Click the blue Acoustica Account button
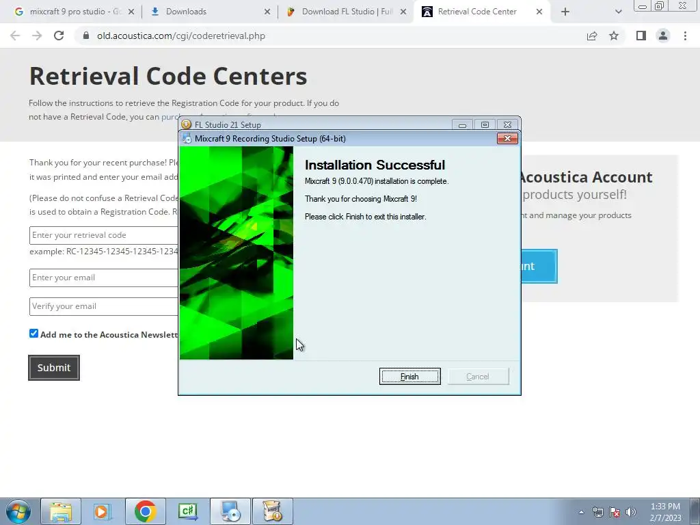The height and width of the screenshot is (525, 700). pyautogui.click(x=539, y=266)
